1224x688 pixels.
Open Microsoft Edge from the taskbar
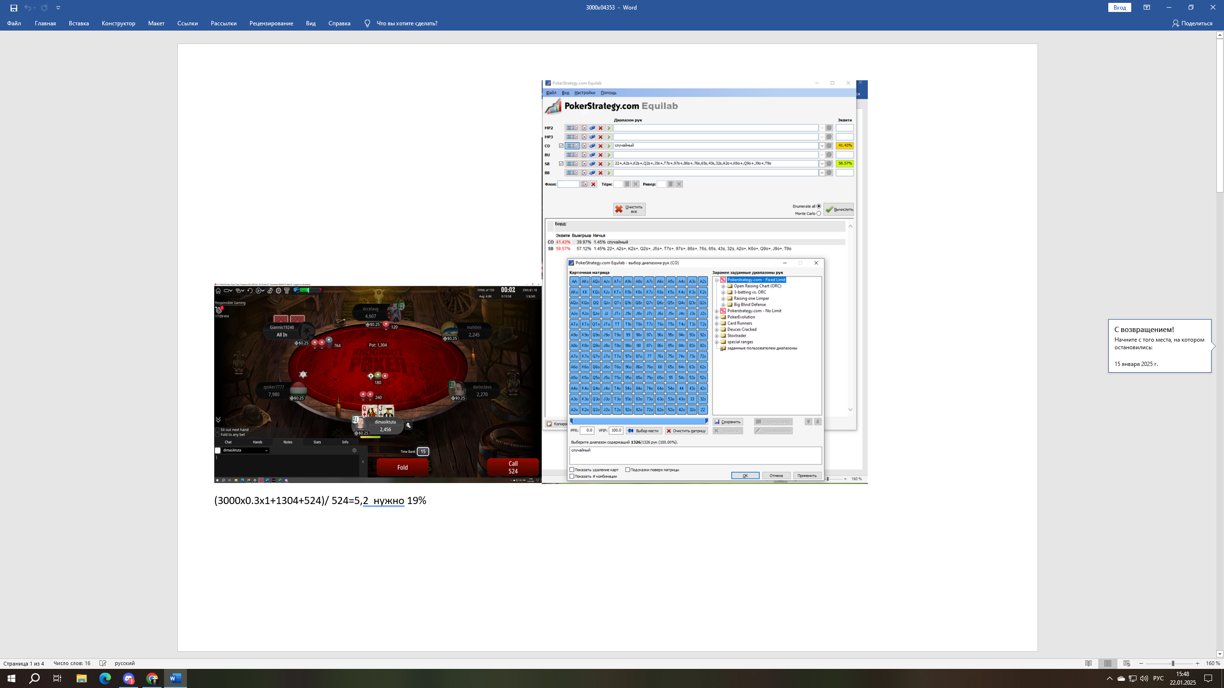105,678
